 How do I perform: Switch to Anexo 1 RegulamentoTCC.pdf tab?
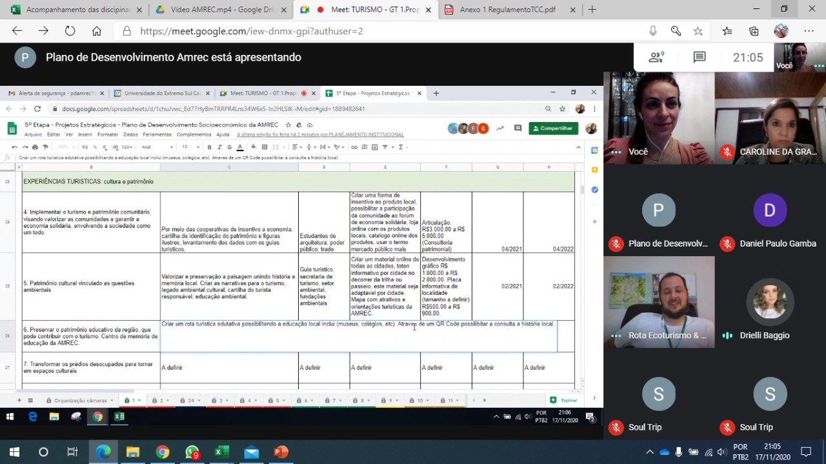507,10
